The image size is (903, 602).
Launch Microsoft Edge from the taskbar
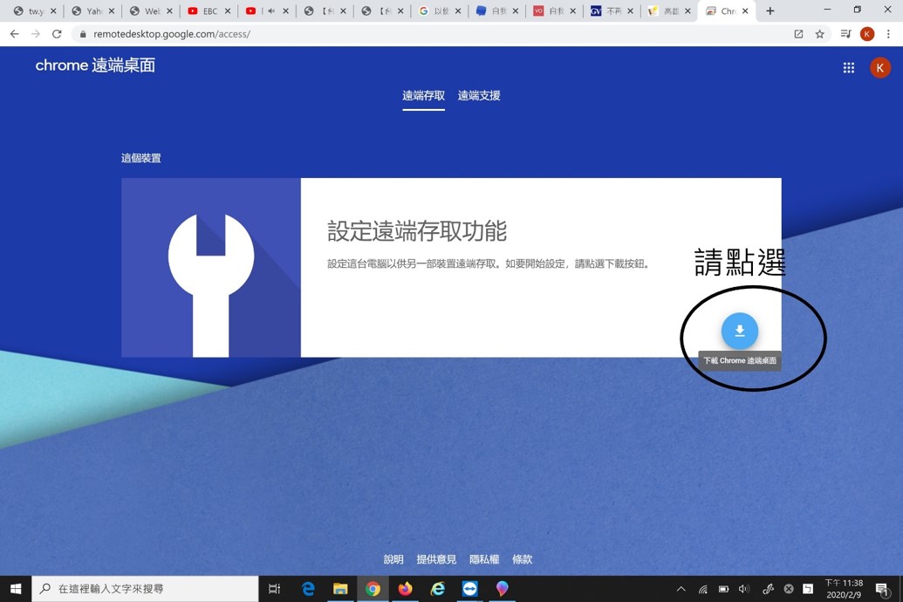click(x=308, y=589)
